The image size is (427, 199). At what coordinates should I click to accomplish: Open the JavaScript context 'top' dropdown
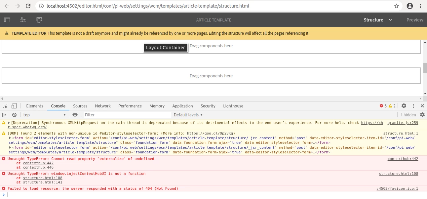coord(45,115)
